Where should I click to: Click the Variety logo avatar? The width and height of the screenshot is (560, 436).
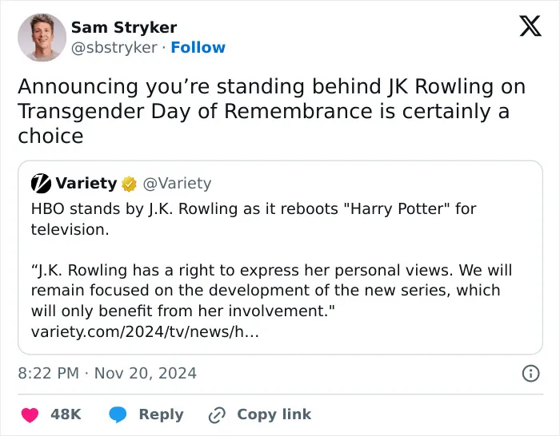coord(41,183)
